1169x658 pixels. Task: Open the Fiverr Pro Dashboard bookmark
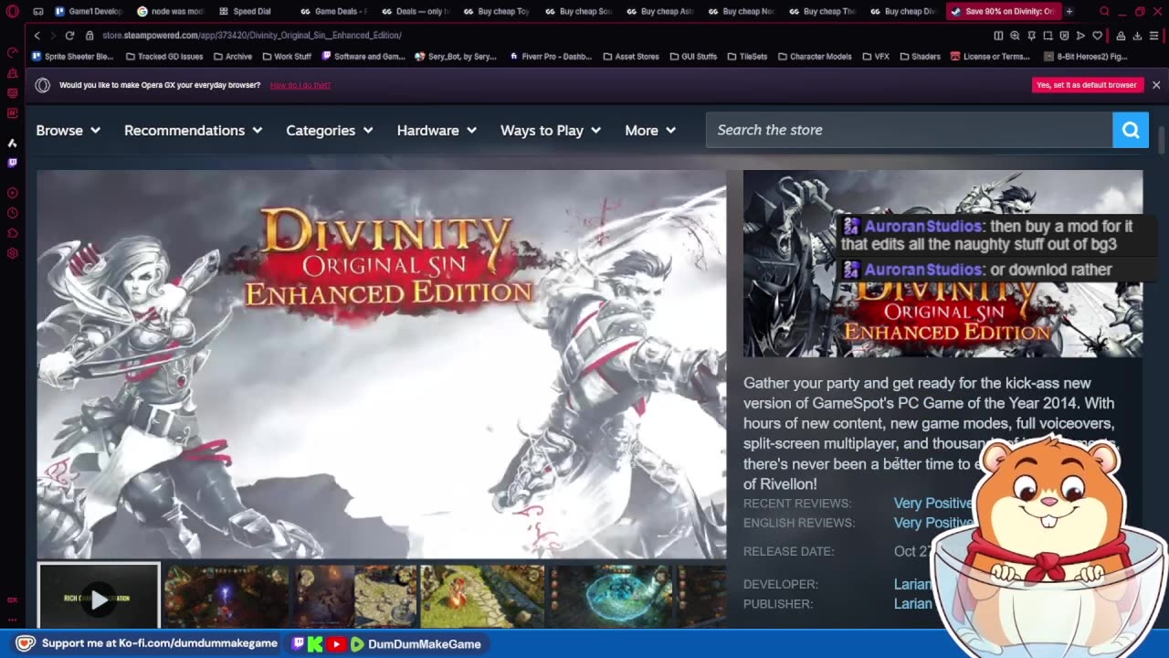click(550, 57)
